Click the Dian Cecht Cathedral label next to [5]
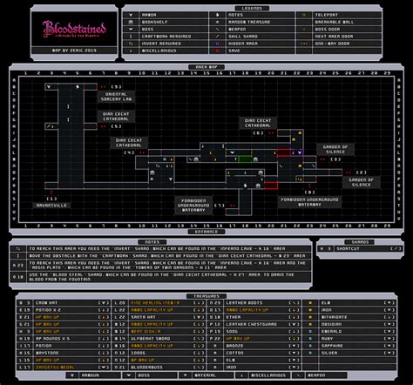The width and height of the screenshot is (413, 385). click(x=116, y=117)
